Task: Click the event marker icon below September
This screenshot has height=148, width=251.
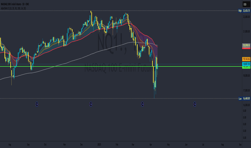Action: [x=37, y=104]
